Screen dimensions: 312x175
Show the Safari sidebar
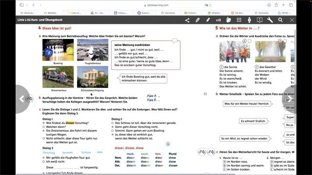tap(21, 5)
